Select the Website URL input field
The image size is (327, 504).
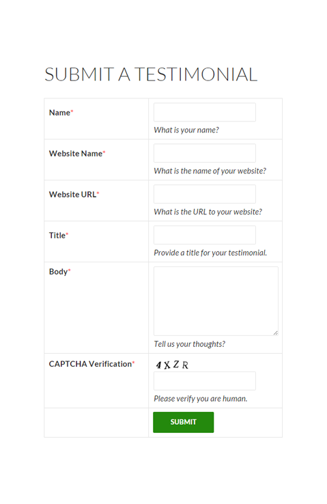[205, 194]
